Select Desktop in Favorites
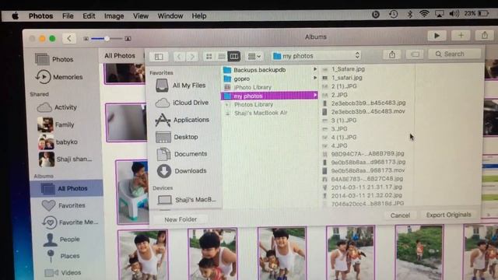 pyautogui.click(x=177, y=137)
